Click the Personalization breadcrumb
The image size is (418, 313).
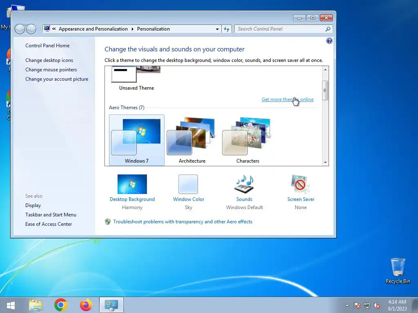tap(153, 29)
